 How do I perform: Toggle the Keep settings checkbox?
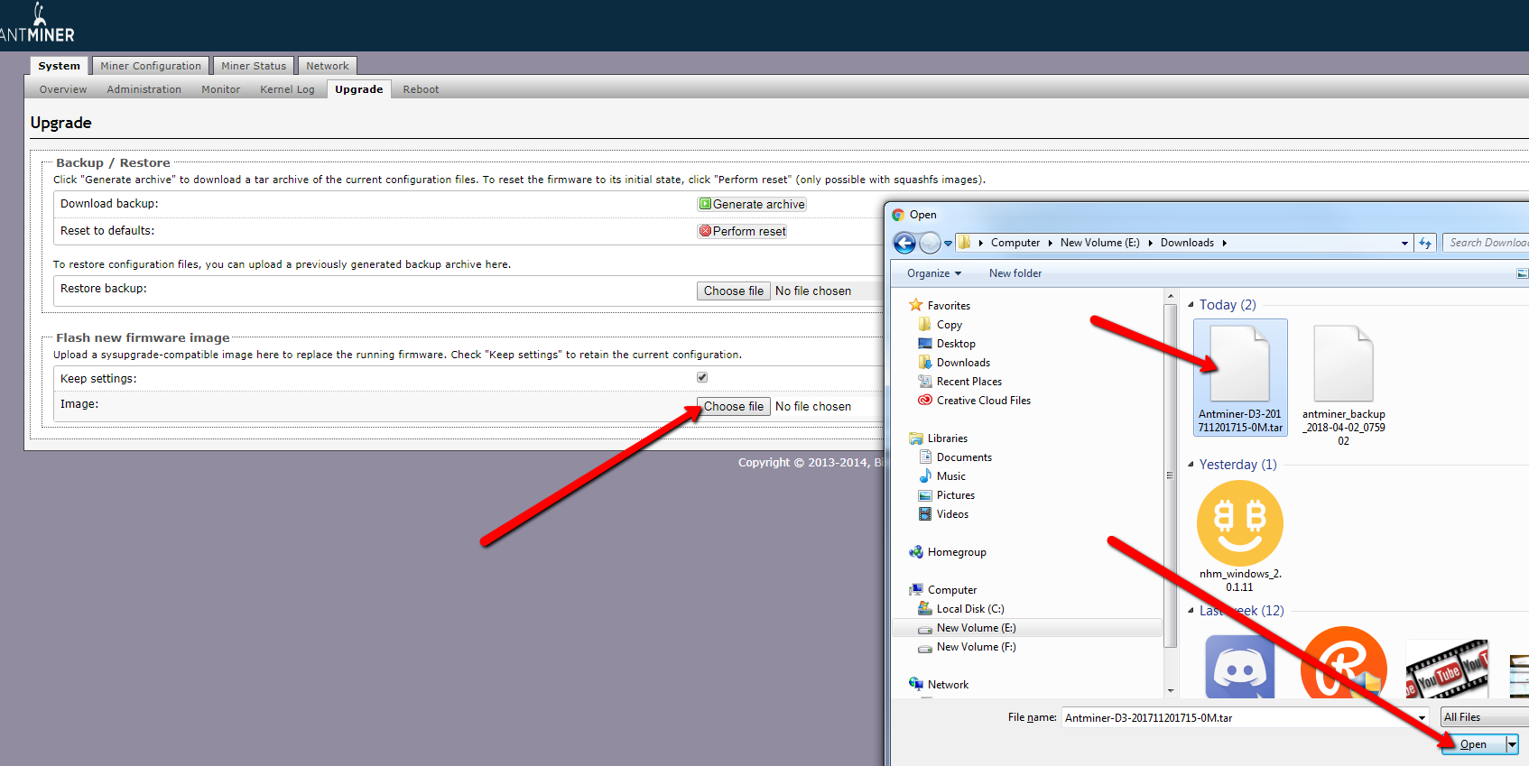click(x=702, y=377)
